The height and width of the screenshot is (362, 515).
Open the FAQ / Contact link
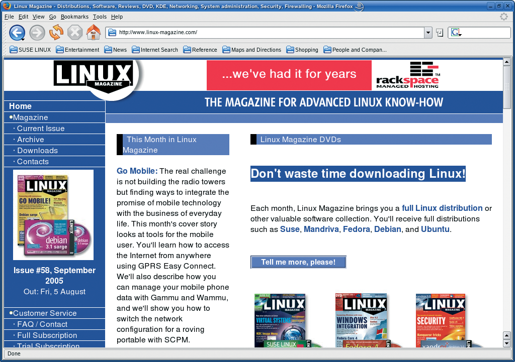pos(42,324)
